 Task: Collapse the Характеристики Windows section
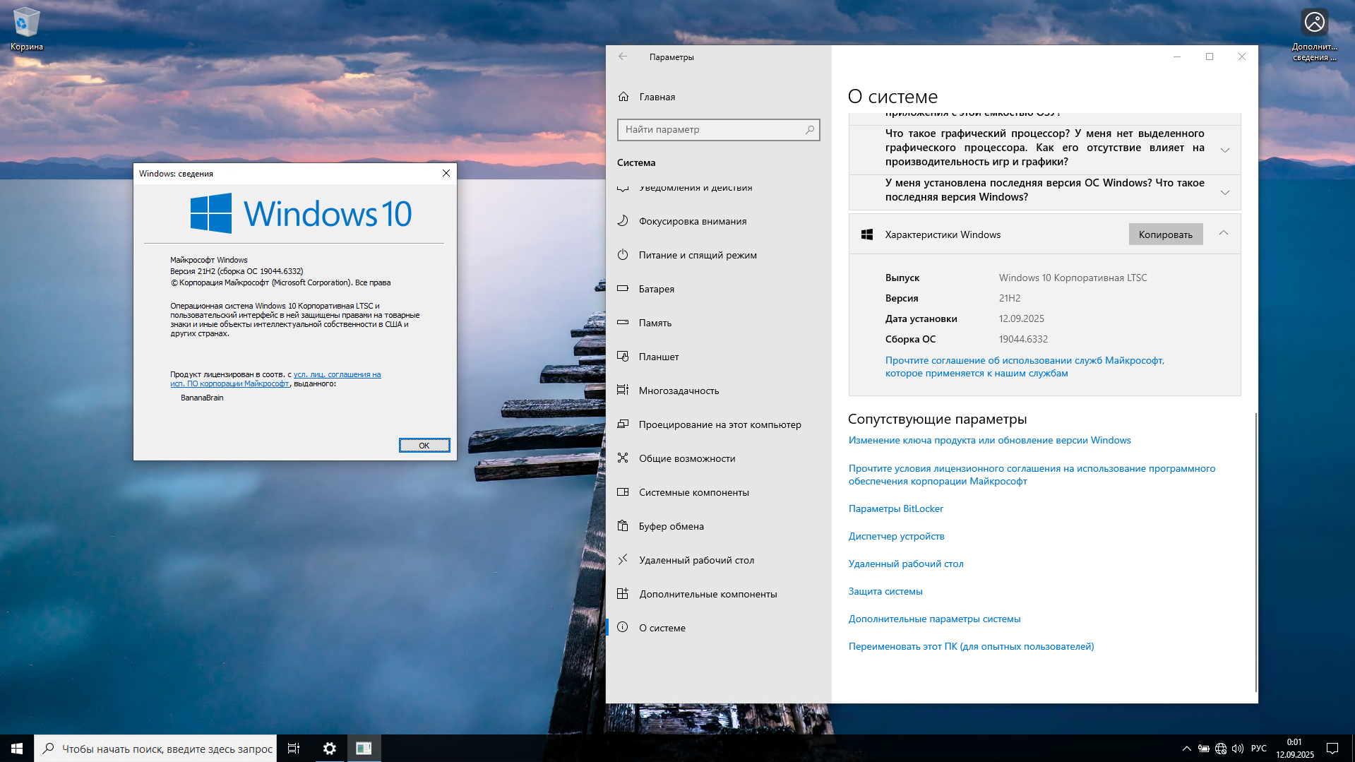[1224, 233]
